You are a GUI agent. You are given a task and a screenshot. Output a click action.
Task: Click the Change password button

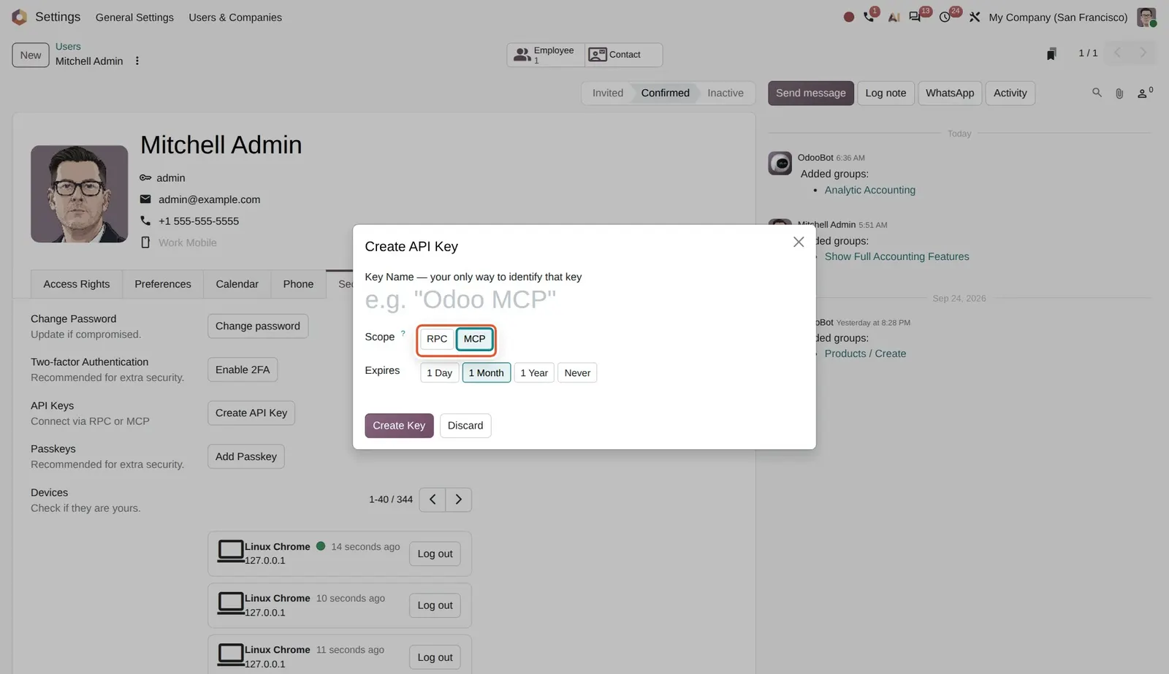258,326
